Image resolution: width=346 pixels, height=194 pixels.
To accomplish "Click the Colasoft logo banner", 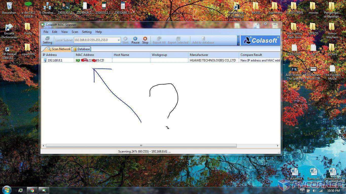I will coord(260,40).
